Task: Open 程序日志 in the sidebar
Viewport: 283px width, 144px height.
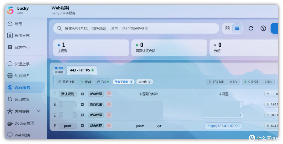Action: tap(18, 35)
